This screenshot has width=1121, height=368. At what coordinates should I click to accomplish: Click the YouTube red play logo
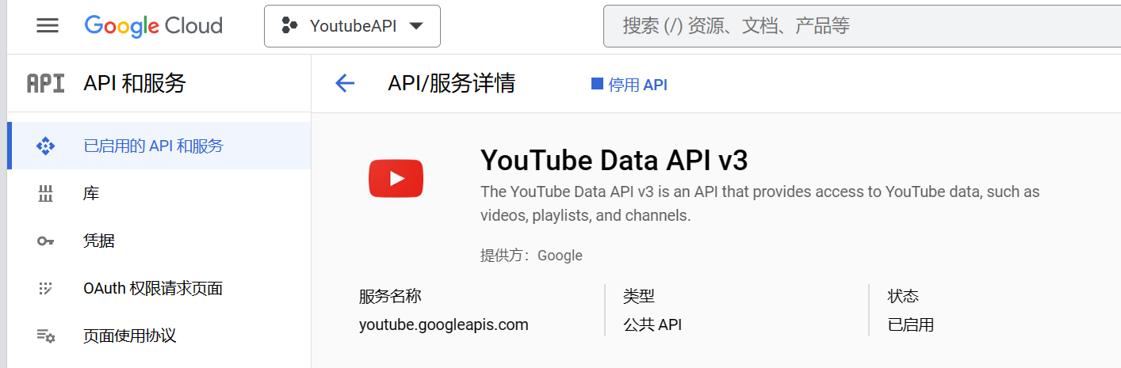[396, 179]
